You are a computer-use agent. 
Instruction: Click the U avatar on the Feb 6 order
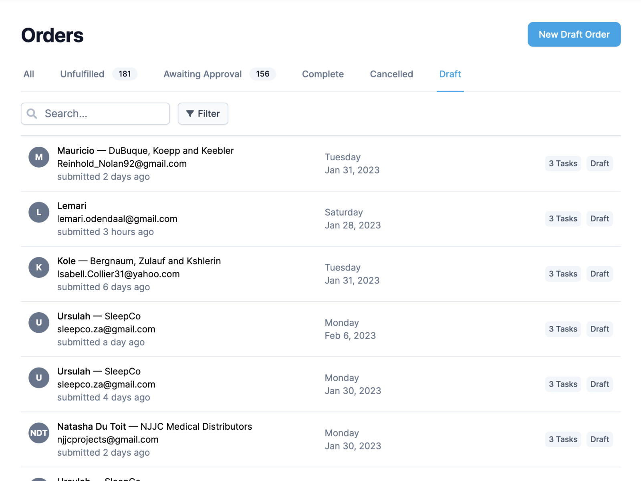39,323
